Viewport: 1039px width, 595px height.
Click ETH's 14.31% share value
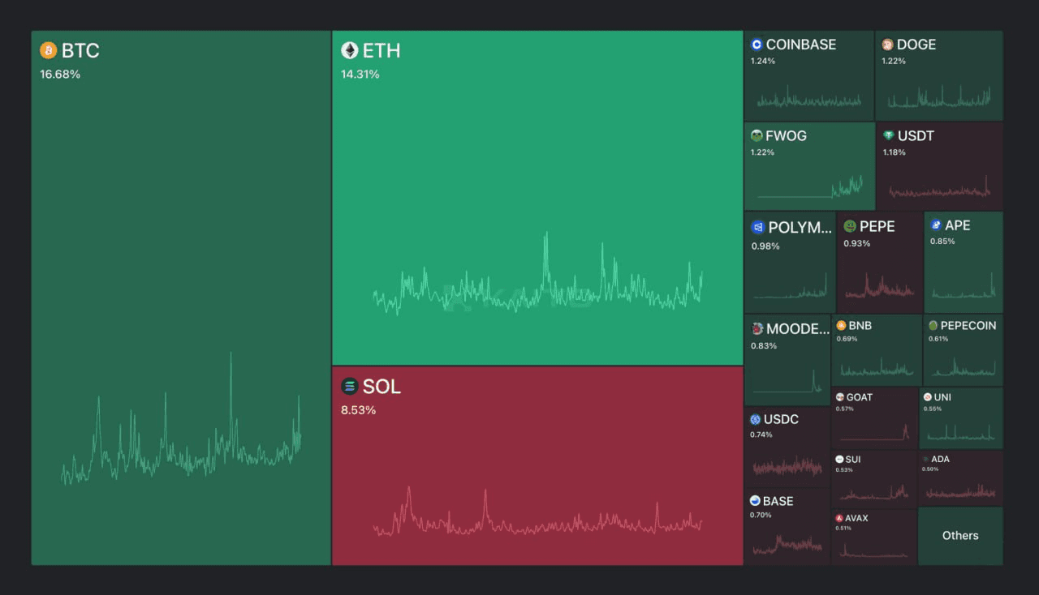click(x=360, y=75)
